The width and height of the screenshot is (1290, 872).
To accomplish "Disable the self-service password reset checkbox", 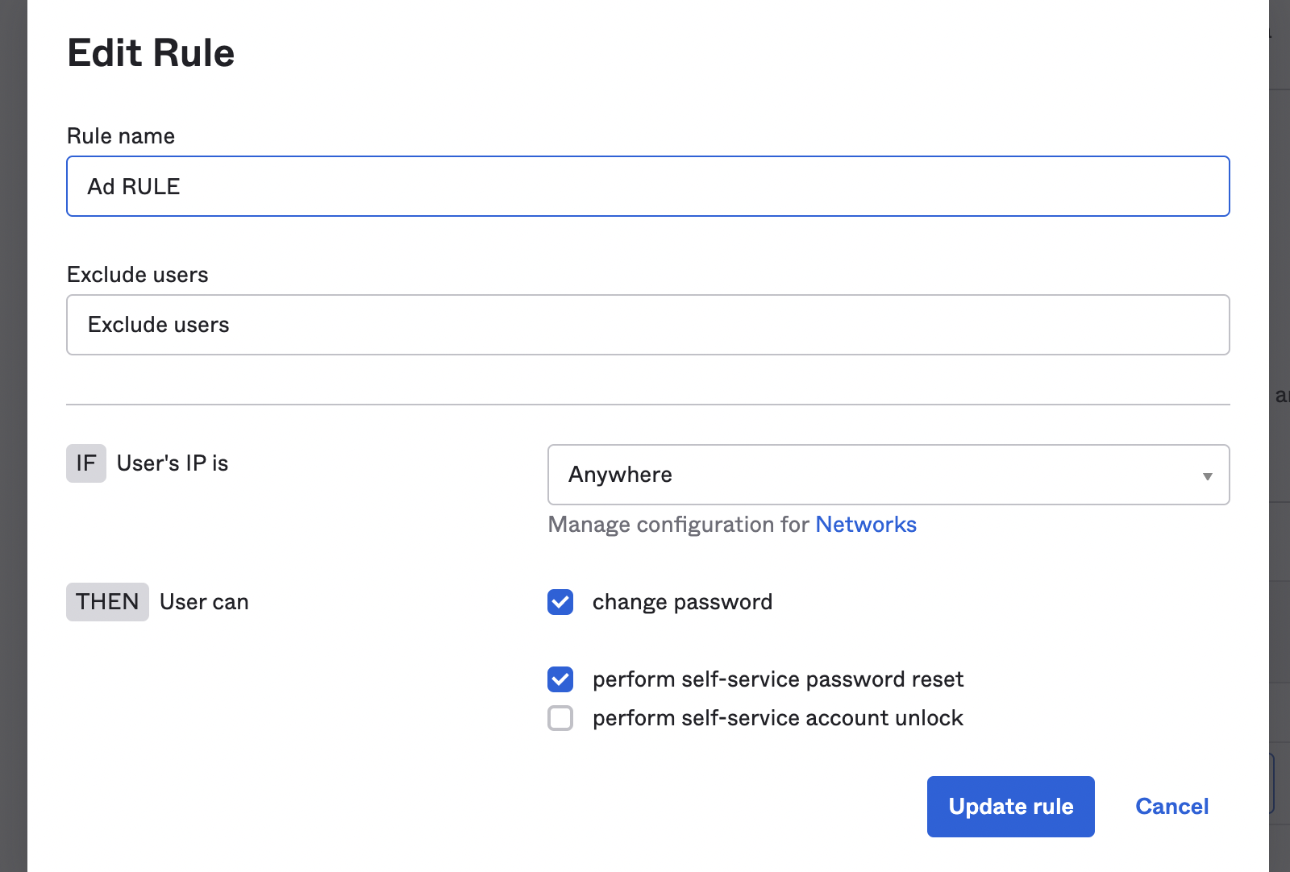I will coord(560,679).
